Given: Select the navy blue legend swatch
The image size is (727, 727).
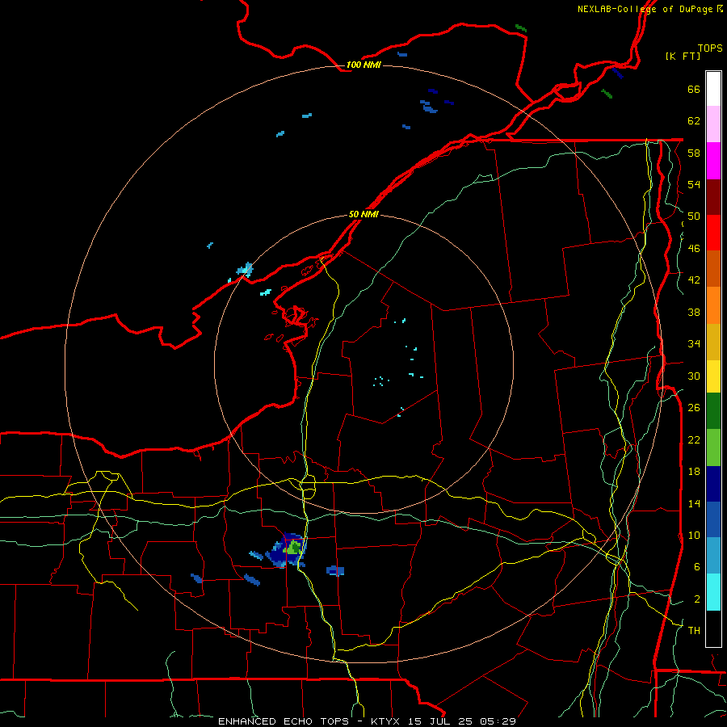Looking at the screenshot, I should pos(713,484).
